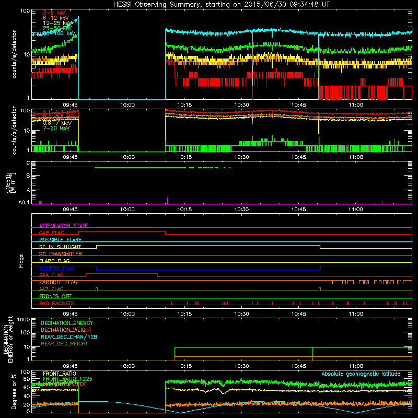418x418 pixels.
Task: Click the C level tick label
Action: tap(28, 163)
